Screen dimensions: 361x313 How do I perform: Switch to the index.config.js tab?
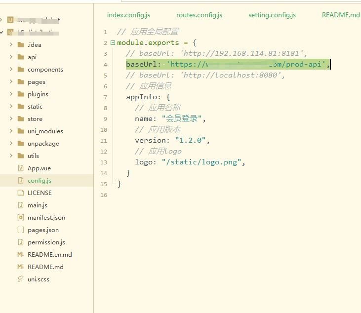pos(128,15)
